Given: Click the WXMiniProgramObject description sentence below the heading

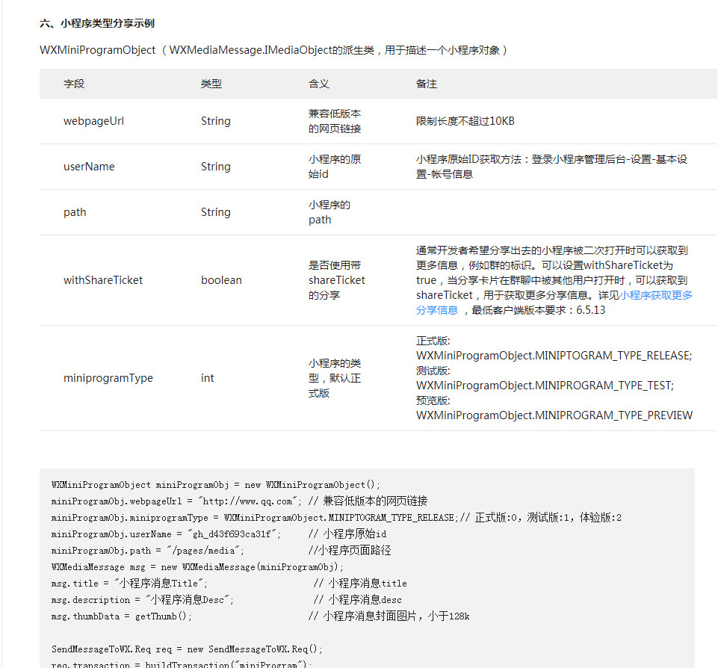Looking at the screenshot, I should pos(273,50).
